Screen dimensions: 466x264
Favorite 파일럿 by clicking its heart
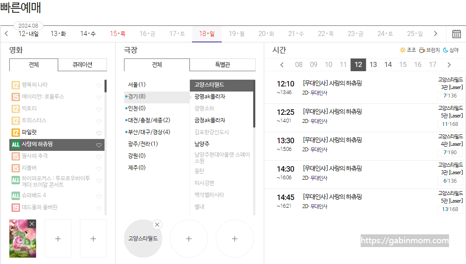pos(99,132)
